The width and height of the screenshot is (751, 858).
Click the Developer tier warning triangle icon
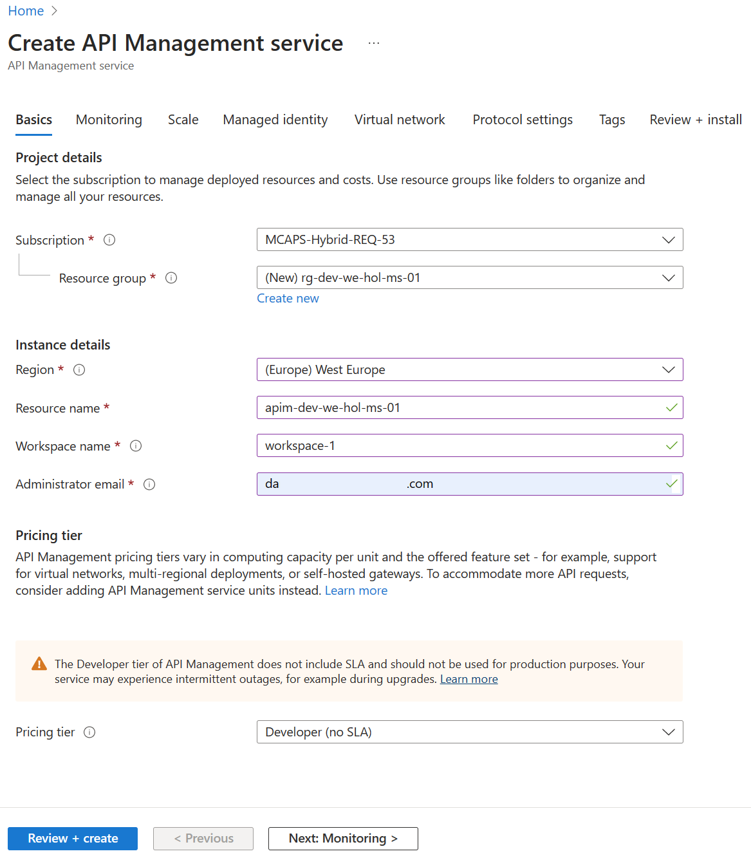click(39, 664)
